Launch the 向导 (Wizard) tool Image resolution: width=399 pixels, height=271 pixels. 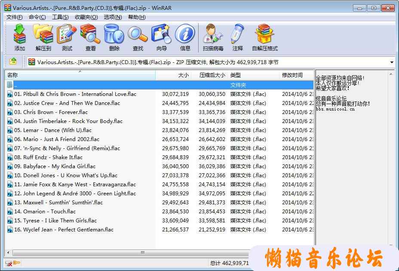pyautogui.click(x=161, y=37)
